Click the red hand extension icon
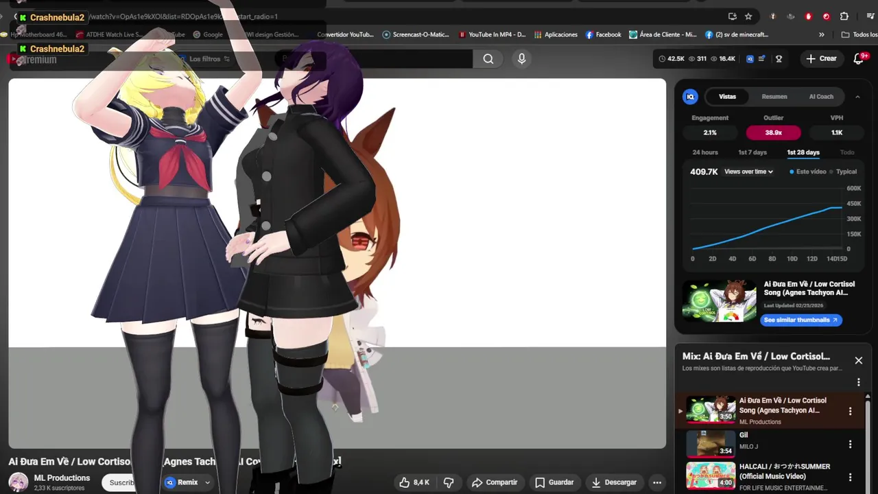 tap(809, 16)
